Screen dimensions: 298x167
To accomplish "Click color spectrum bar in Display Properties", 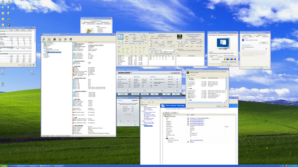I will 230,59.
